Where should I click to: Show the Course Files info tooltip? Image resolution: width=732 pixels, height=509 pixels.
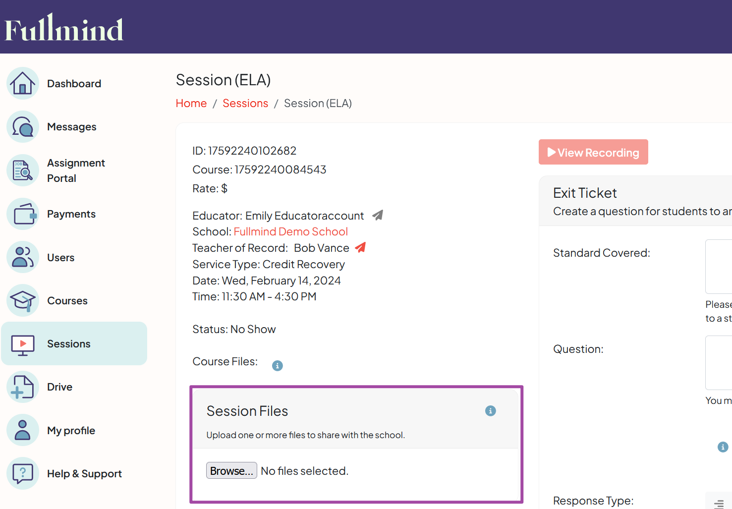(x=277, y=365)
